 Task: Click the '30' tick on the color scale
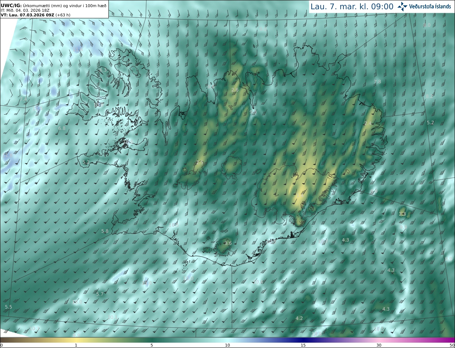click(x=379, y=345)
